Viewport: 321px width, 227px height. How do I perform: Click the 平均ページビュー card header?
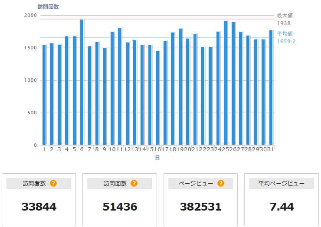tap(282, 183)
